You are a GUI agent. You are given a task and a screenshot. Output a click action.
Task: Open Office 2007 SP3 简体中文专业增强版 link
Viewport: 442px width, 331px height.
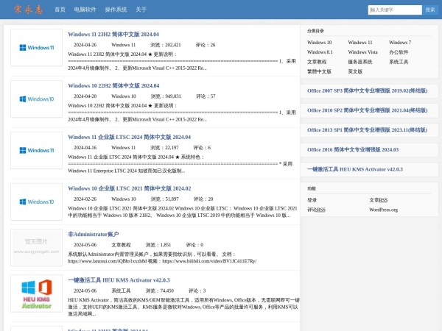pyautogui.click(x=368, y=90)
